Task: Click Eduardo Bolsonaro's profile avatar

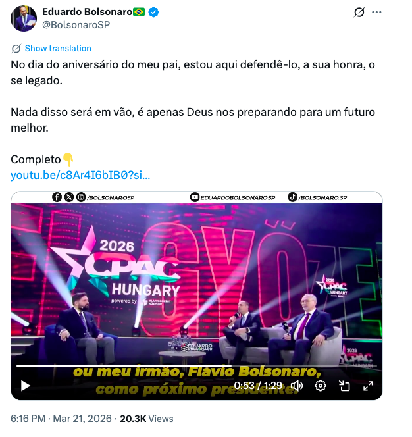Action: pyautogui.click(x=24, y=18)
